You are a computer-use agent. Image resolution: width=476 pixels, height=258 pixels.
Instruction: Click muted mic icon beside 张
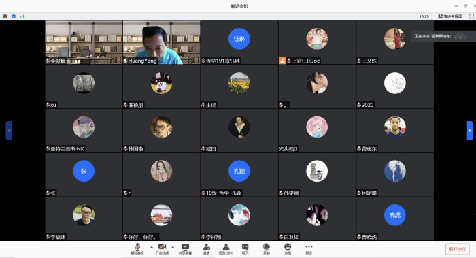click(x=48, y=193)
